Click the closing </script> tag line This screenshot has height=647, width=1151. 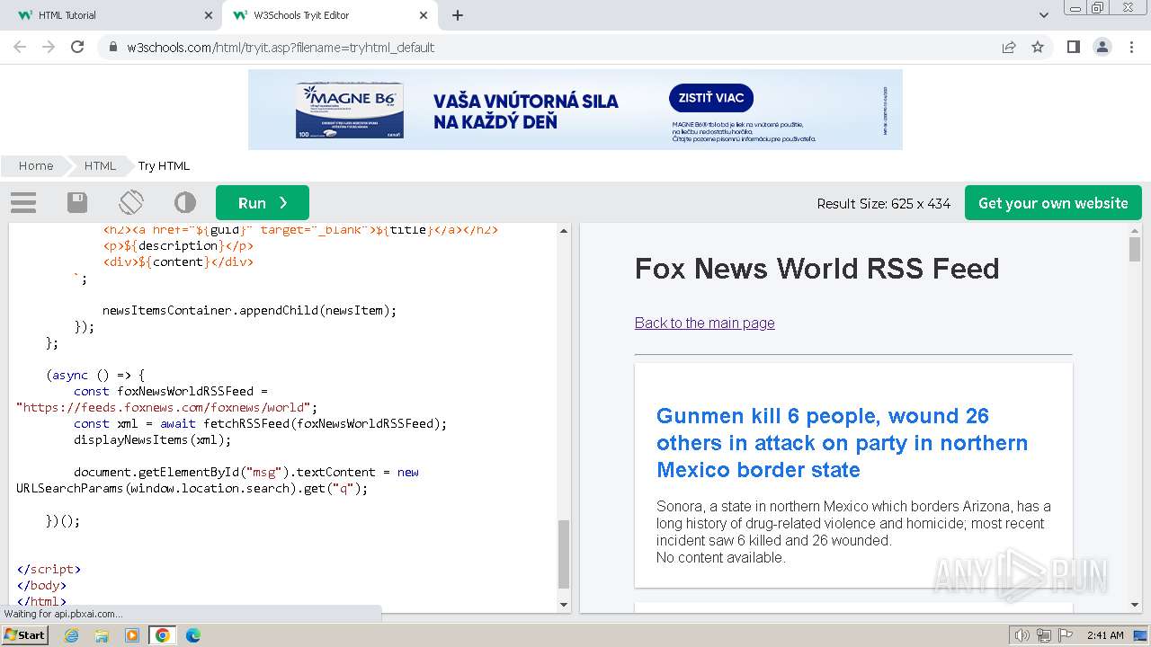coord(49,569)
